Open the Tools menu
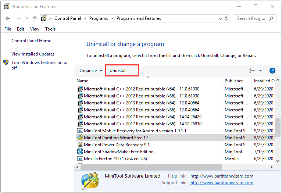Screen dimensions: 282x193 pyautogui.click(x=50, y=29)
